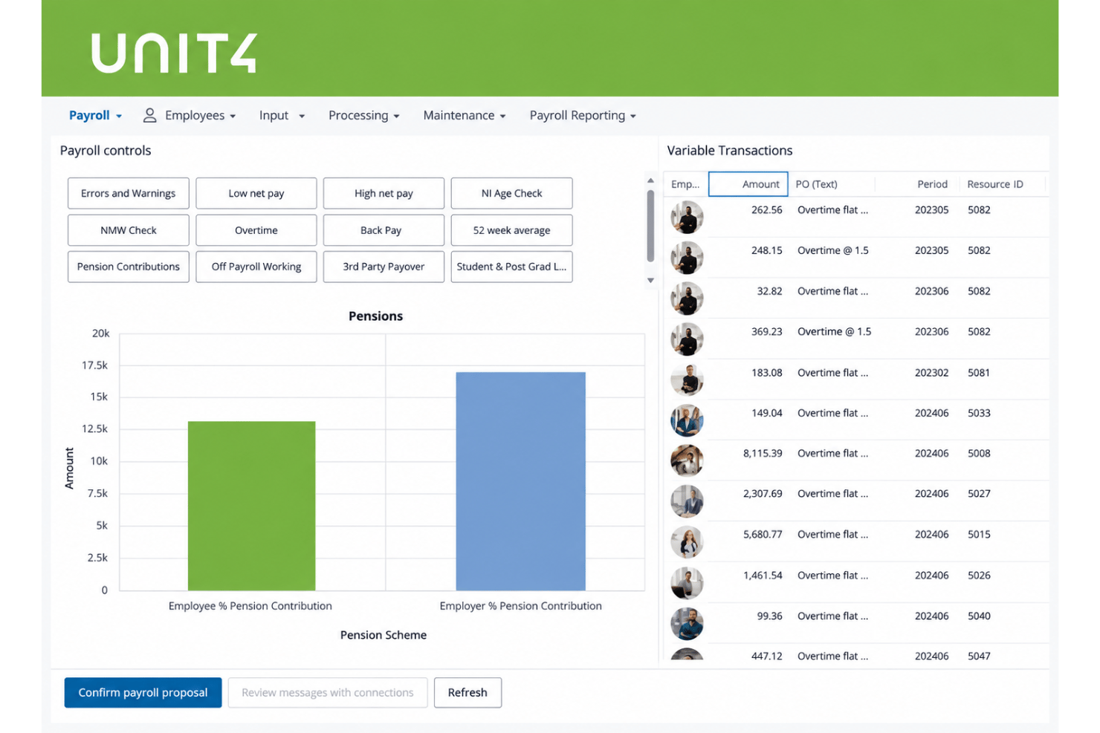Click the Off Payroll Working button

coord(256,267)
